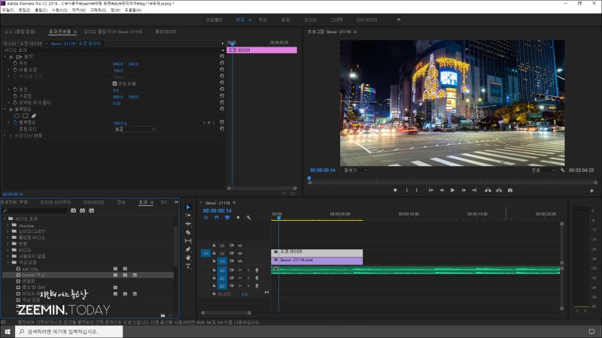Mute audio track A1
602x338 pixels.
pos(240,270)
